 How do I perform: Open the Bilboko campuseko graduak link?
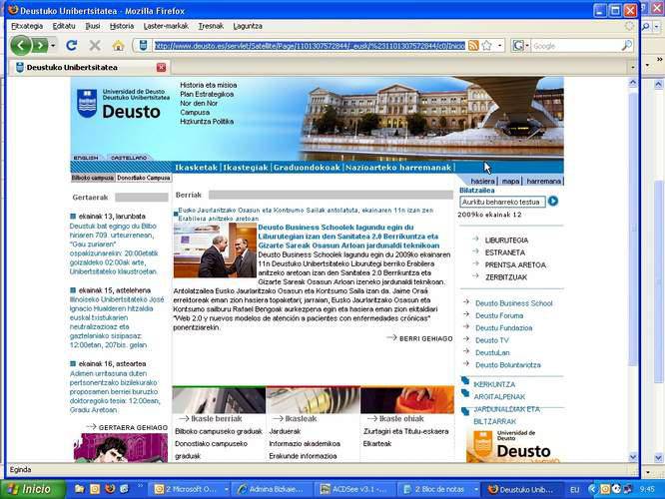tap(219, 431)
